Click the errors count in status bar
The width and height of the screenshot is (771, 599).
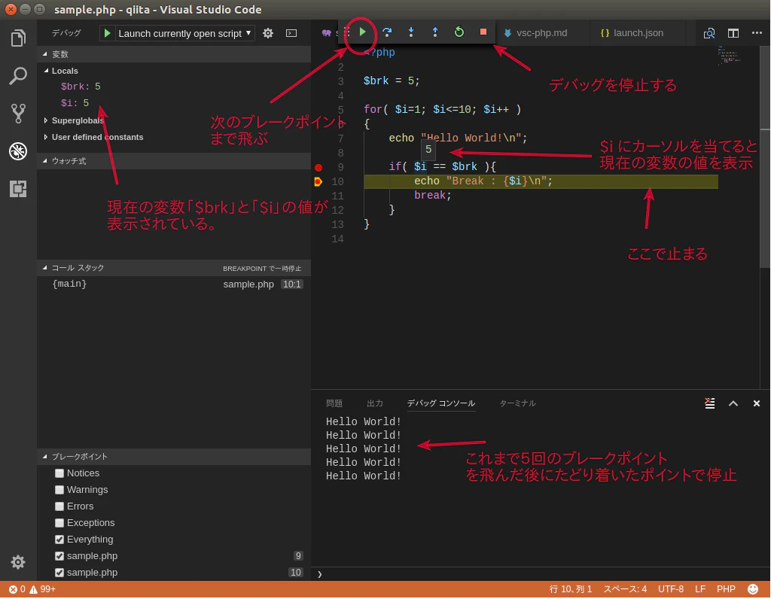(17, 589)
